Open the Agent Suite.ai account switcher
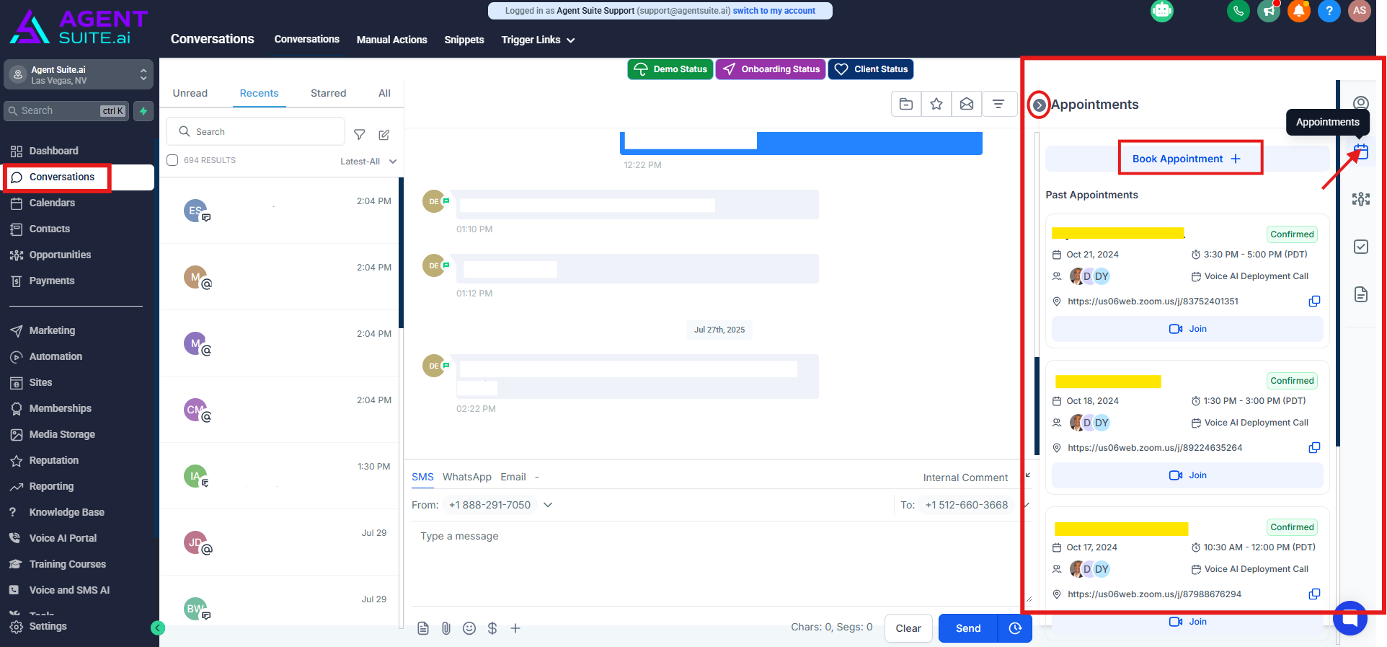The height and width of the screenshot is (647, 1387). pyautogui.click(x=79, y=74)
